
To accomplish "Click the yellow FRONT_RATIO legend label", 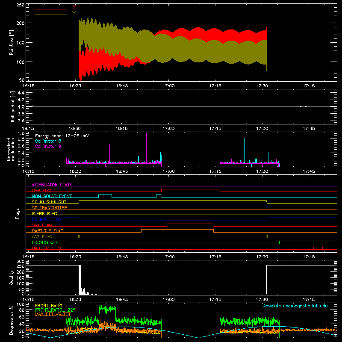I will (x=49, y=306).
